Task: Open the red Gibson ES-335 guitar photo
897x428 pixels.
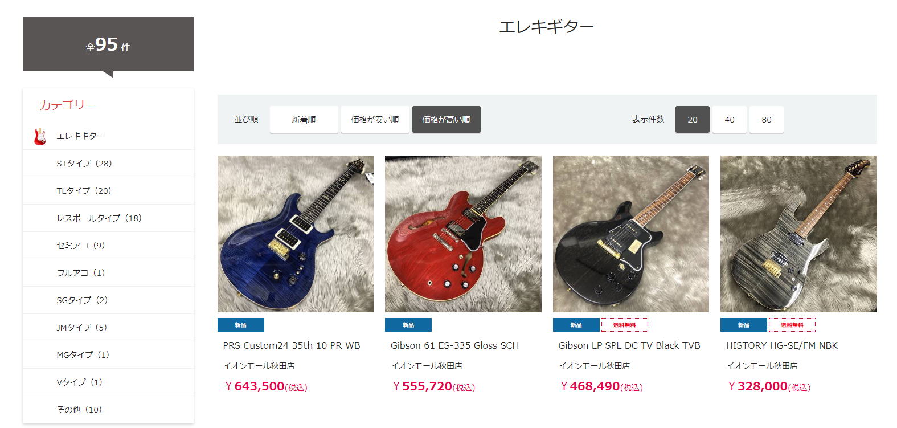Action: 463,234
